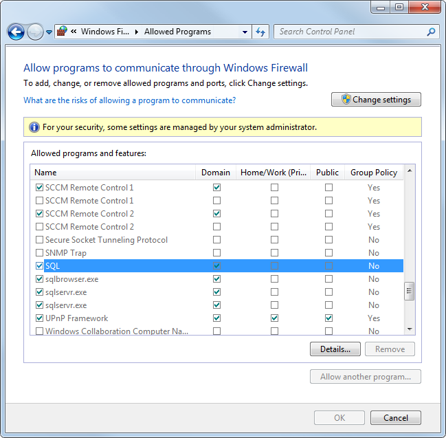Toggle the SQL row name checkbox
Screen dimensions: 446x438
[39, 266]
